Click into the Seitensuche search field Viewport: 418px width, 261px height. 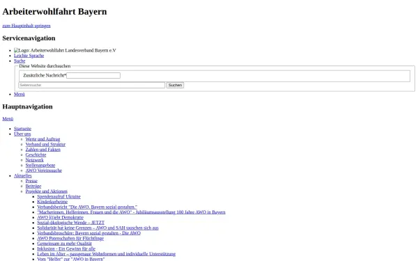[x=92, y=85]
